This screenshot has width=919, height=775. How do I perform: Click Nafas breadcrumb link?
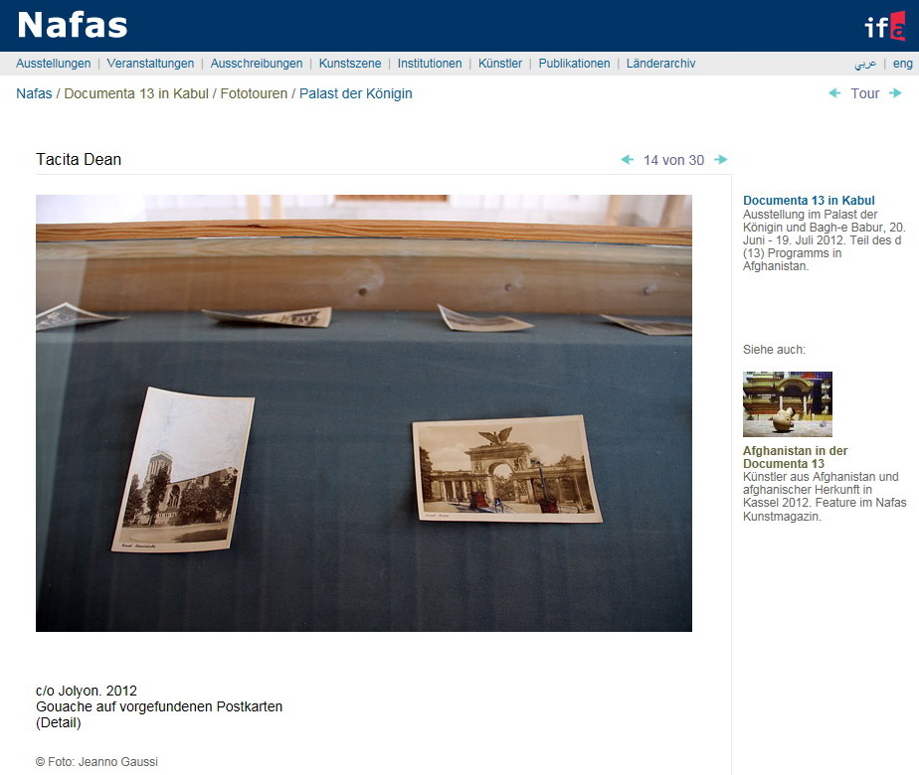point(34,93)
